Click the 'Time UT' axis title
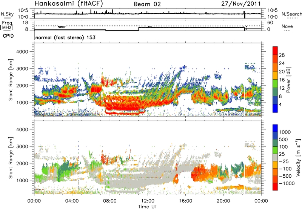The width and height of the screenshot is (302, 209). pyautogui.click(x=148, y=207)
